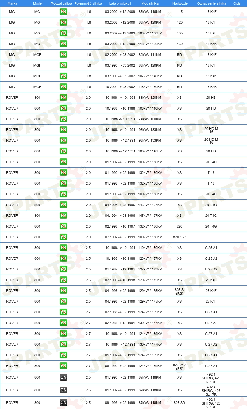Click the Oznaczenie silnika column header
This screenshot has height=409, width=247.
(x=211, y=3)
